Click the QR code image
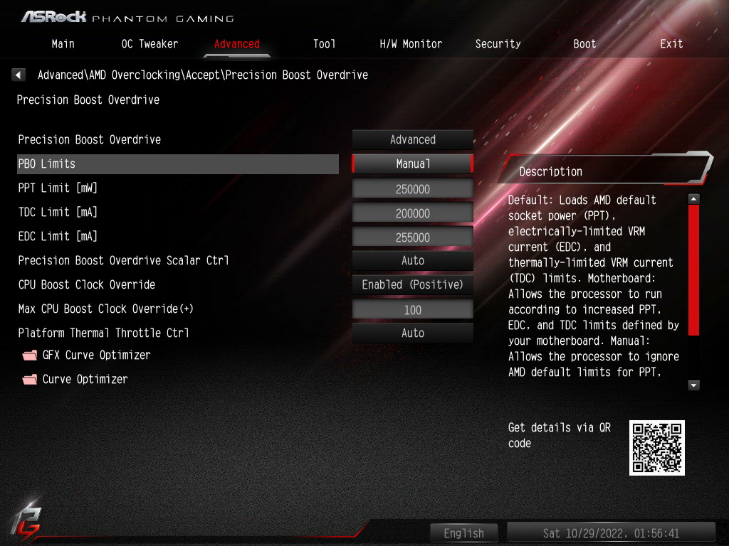 coord(656,448)
